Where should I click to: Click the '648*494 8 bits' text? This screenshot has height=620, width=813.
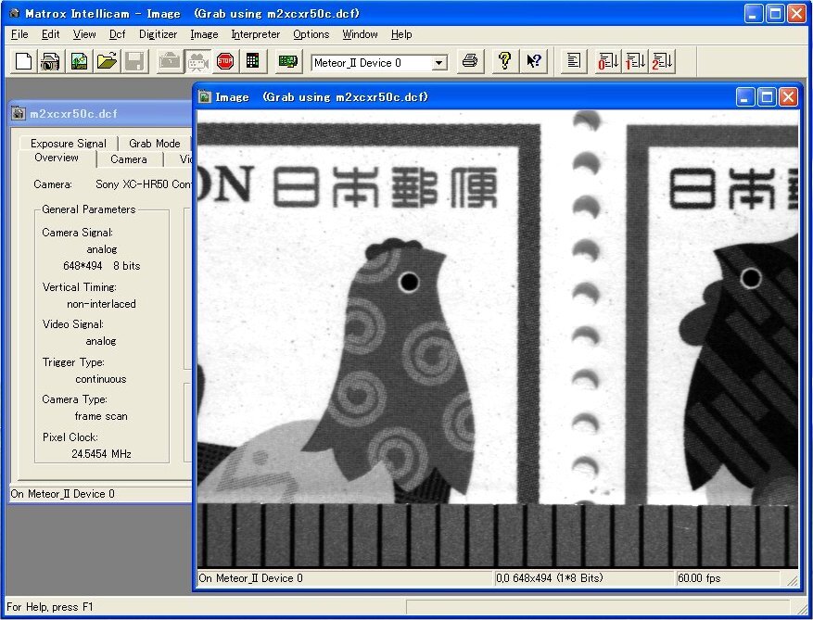[x=102, y=266]
